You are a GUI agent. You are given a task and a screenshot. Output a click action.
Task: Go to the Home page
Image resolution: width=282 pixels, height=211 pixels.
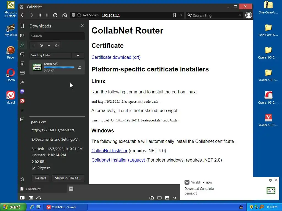coord(64,15)
